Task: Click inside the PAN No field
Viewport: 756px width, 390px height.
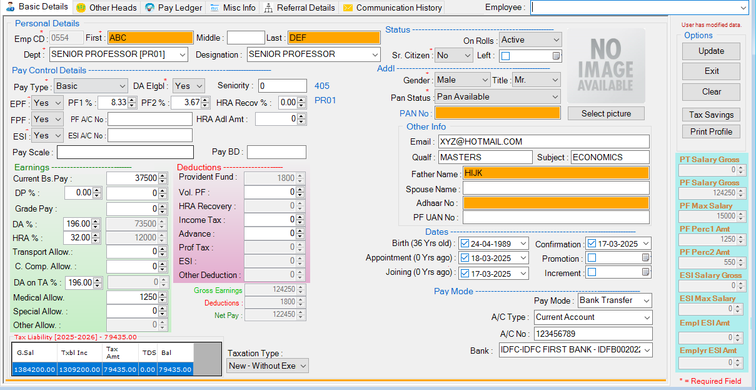Action: click(x=497, y=112)
